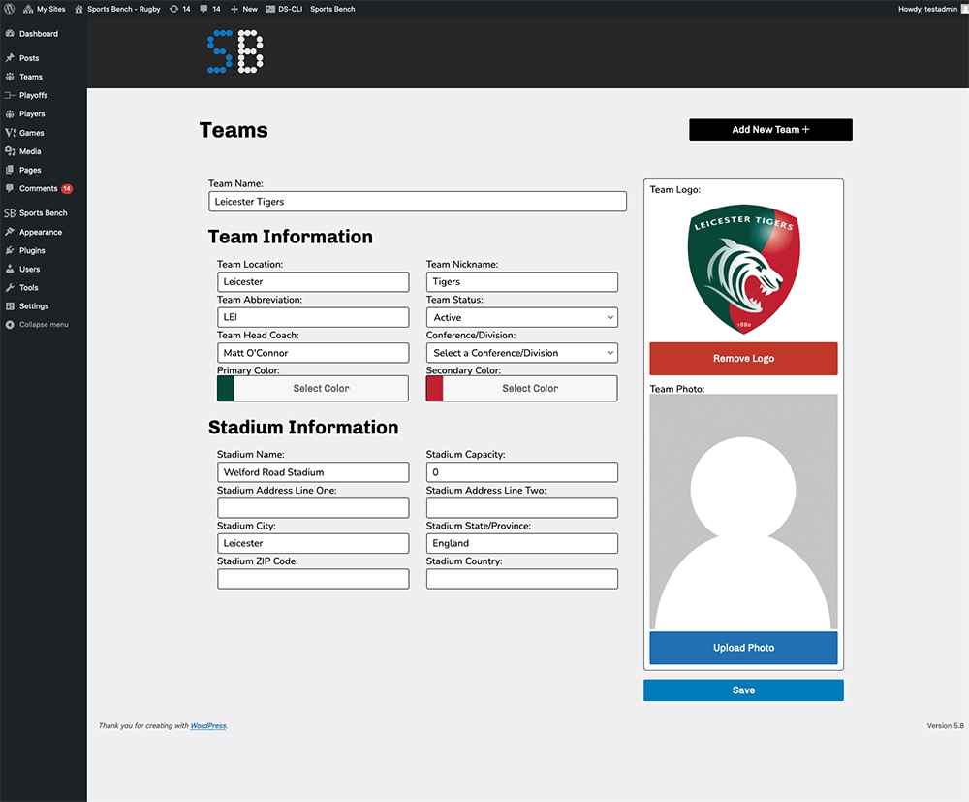
Task: Open the New content menu
Action: pyautogui.click(x=243, y=9)
